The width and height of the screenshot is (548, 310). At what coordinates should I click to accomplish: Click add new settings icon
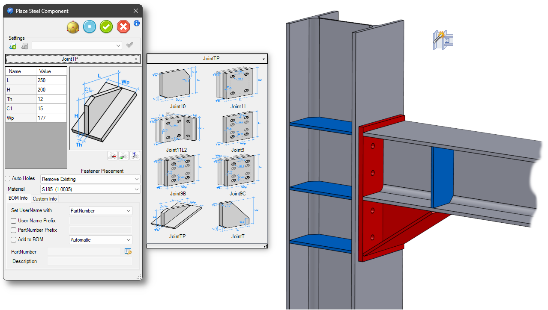[13, 46]
